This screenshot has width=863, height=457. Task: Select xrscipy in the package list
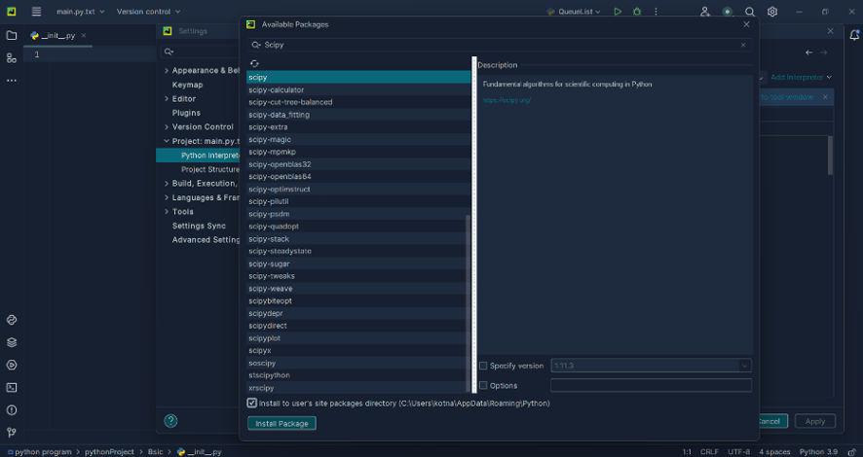(358, 388)
